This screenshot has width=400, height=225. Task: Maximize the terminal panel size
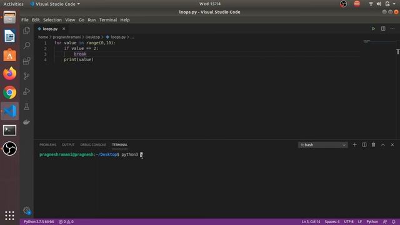(x=383, y=144)
